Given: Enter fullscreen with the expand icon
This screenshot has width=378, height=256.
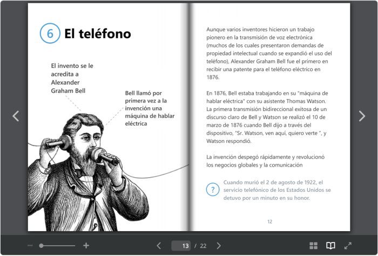Looking at the screenshot, I should tap(348, 246).
